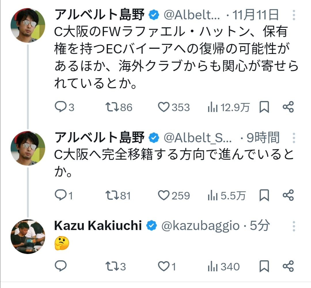Share the 完全移籍 tweet
Image resolution: width=311 pixels, height=288 pixels.
pyautogui.click(x=288, y=196)
